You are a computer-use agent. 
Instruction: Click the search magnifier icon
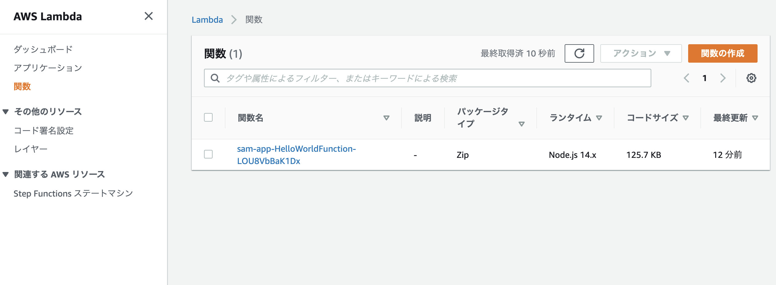(x=215, y=78)
